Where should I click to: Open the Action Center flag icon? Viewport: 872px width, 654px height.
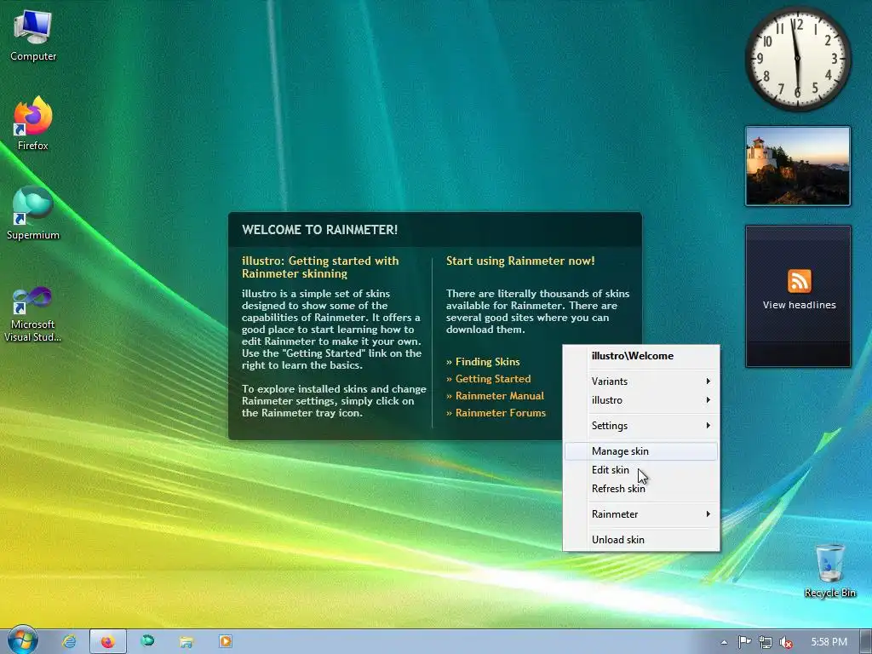744,642
